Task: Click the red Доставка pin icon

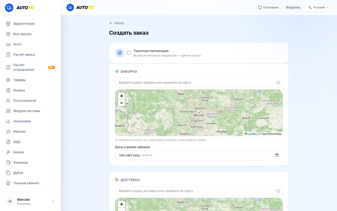Action: pyautogui.click(x=117, y=180)
